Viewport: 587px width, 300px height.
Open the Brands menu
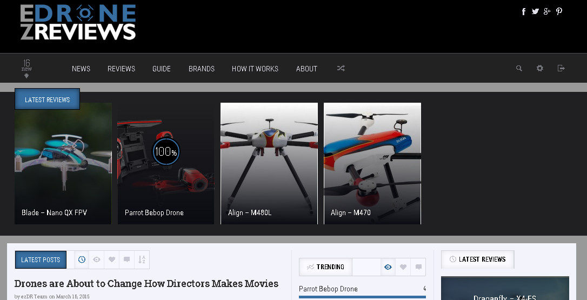click(x=202, y=69)
